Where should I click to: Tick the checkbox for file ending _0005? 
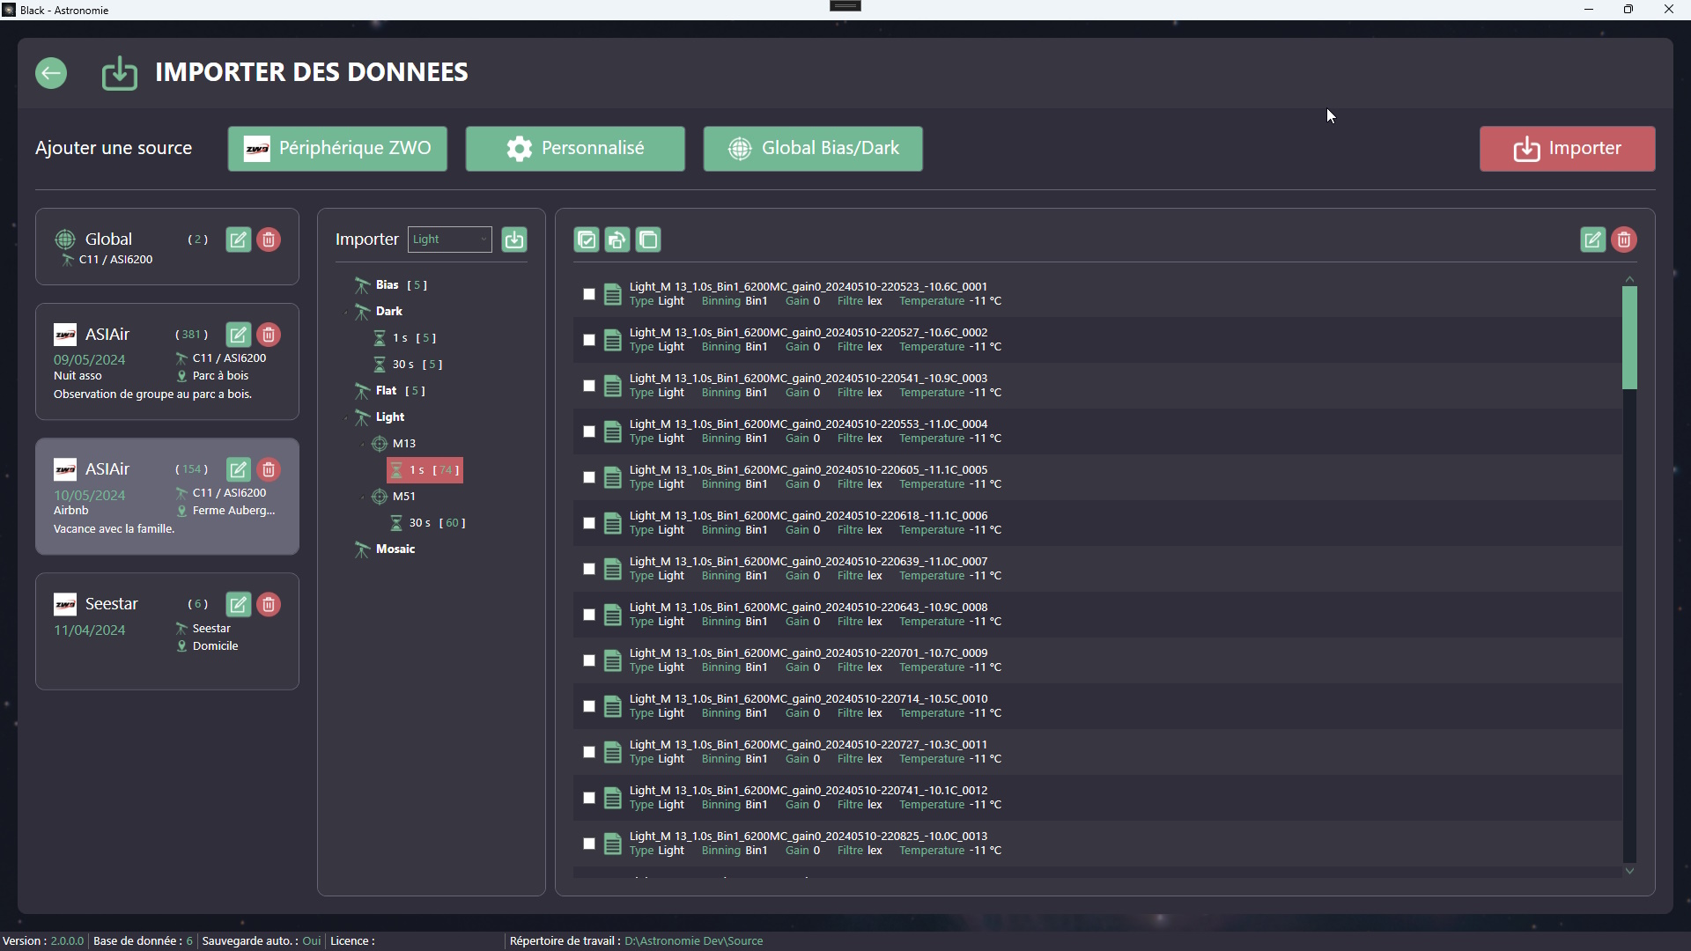589,477
